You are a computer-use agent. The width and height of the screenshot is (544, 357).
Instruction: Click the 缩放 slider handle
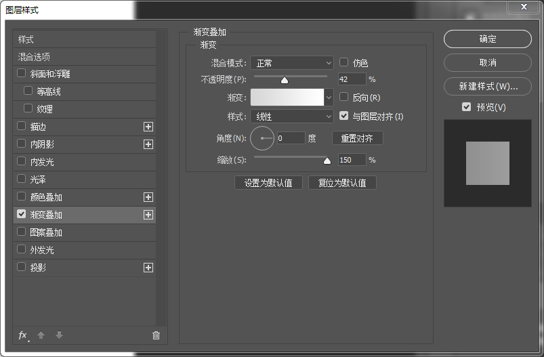pyautogui.click(x=327, y=161)
